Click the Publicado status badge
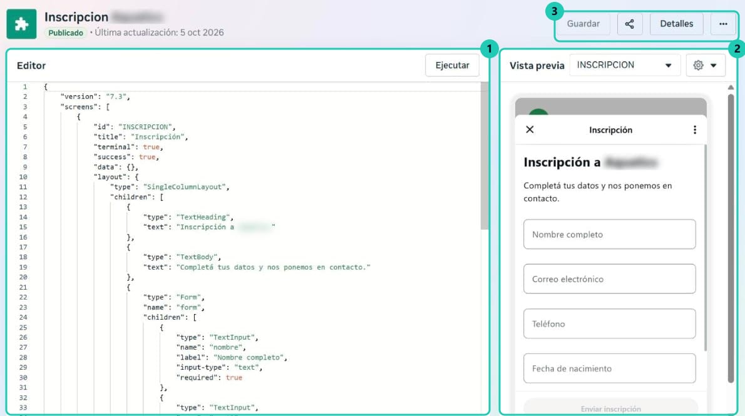Screen dimensions: 745x416 pyautogui.click(x=66, y=33)
